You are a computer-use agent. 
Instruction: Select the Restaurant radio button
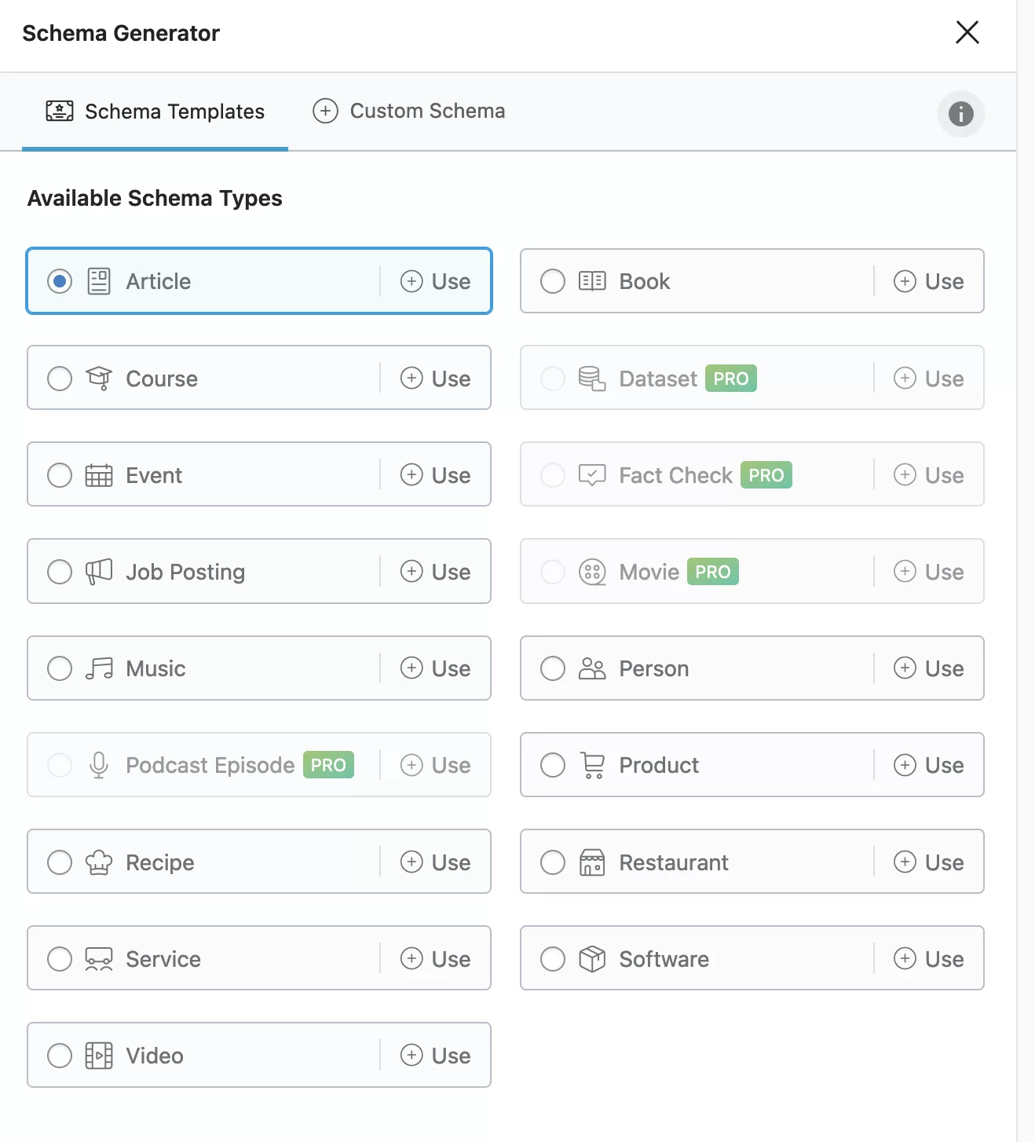[x=553, y=862]
